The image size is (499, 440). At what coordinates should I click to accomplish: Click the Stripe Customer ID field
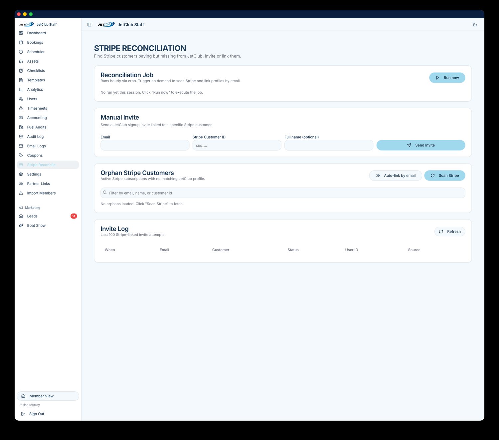(x=237, y=145)
